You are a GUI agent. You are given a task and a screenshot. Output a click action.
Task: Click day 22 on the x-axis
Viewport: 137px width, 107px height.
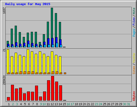pyautogui.click(x=92, y=104)
